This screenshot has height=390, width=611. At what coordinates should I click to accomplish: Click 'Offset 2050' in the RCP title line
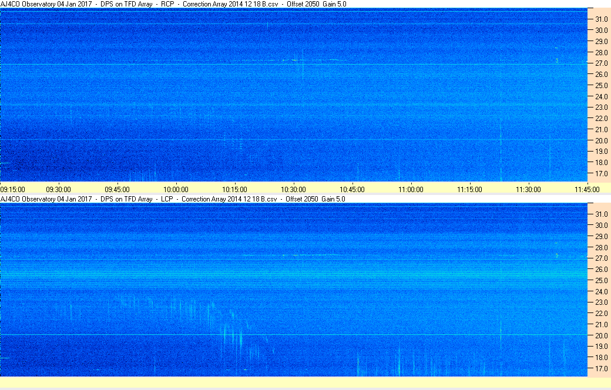303,4
